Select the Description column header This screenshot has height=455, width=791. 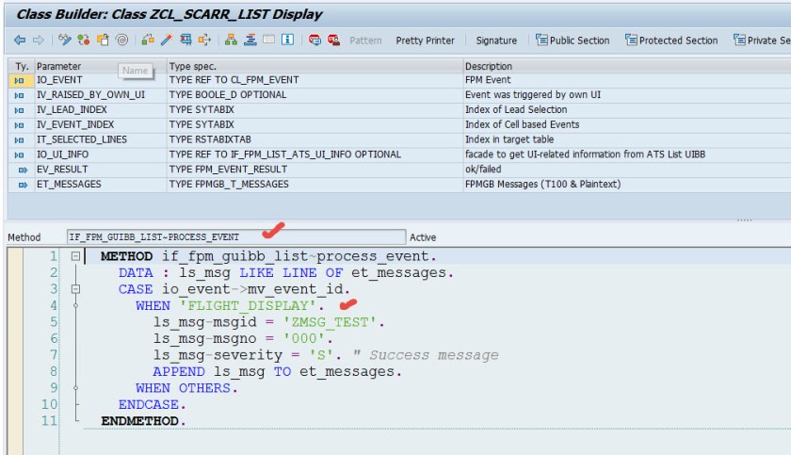click(x=627, y=66)
